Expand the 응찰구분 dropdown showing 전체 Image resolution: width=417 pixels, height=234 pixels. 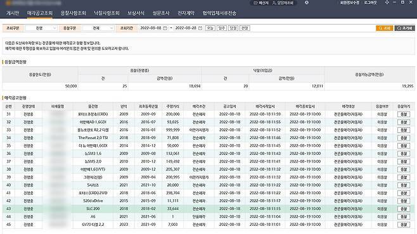click(98, 28)
